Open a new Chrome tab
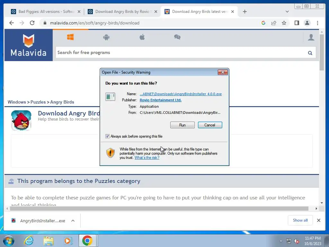329x247 pixels. (x=245, y=12)
